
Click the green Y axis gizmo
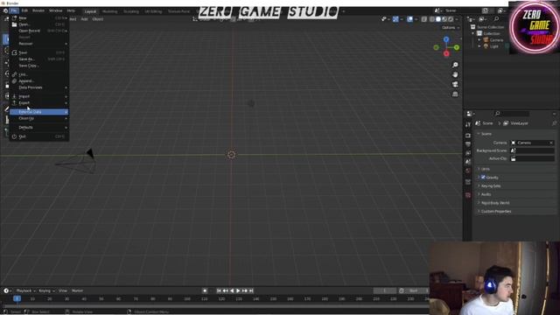point(457,47)
